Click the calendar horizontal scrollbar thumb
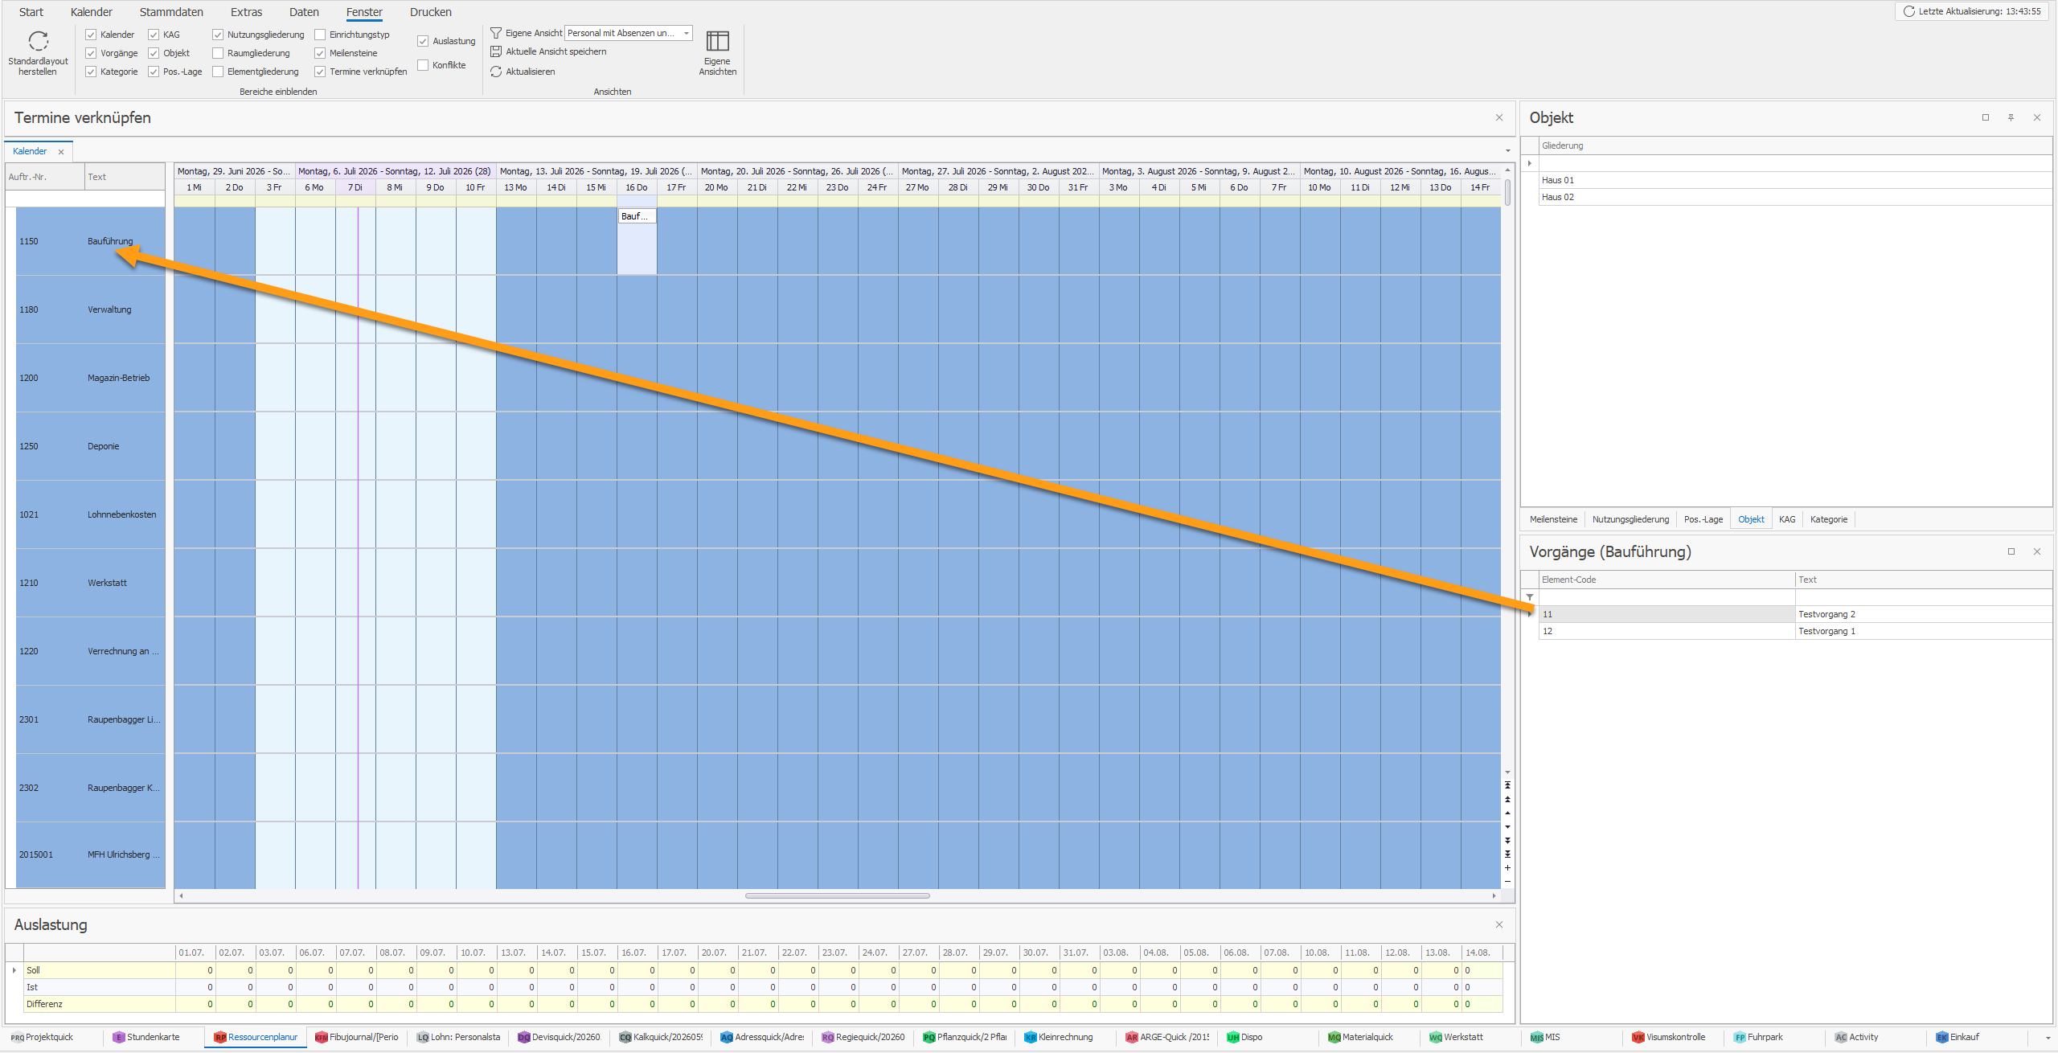 click(x=837, y=895)
